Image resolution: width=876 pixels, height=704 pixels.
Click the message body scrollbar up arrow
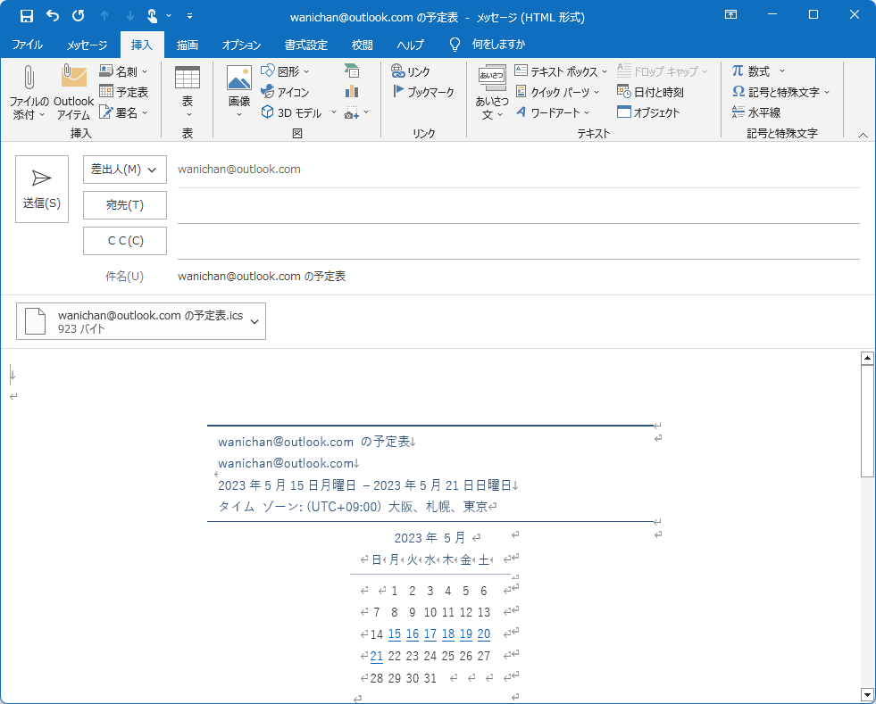pyautogui.click(x=867, y=358)
